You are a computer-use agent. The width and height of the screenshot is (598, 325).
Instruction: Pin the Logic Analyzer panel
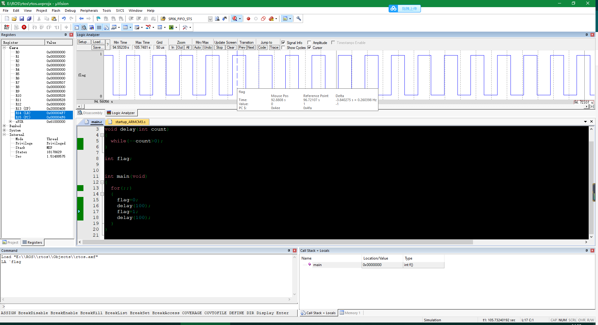coord(587,35)
